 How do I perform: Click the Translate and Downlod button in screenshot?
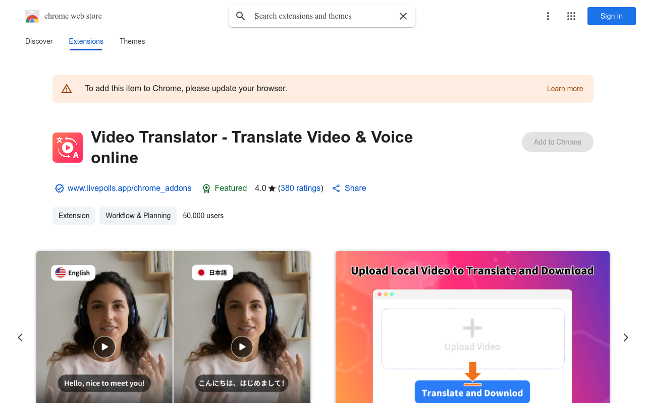pyautogui.click(x=472, y=392)
